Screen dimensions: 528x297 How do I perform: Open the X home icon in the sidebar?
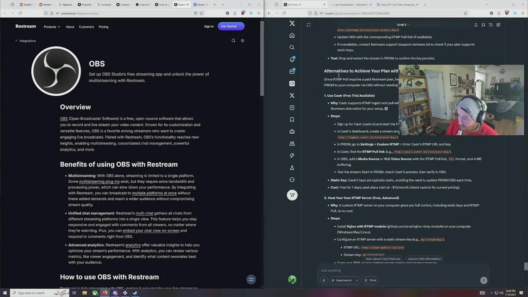click(292, 35)
